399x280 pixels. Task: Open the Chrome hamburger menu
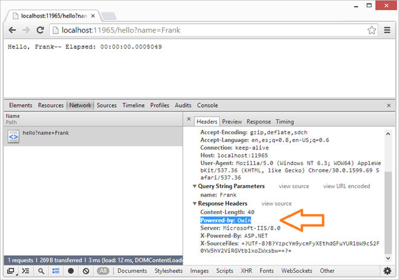coord(387,30)
